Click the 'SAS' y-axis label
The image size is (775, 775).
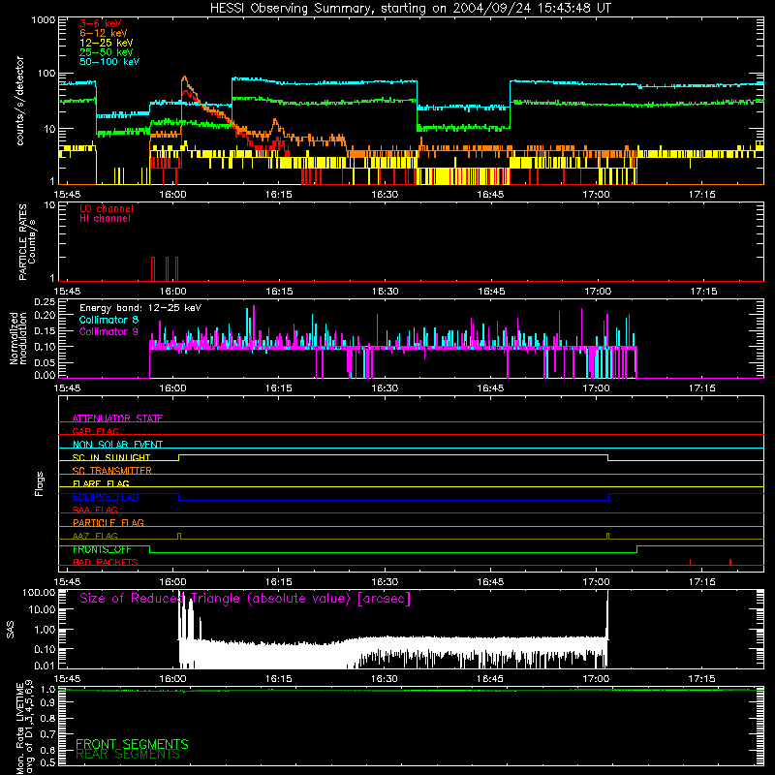tap(11, 630)
